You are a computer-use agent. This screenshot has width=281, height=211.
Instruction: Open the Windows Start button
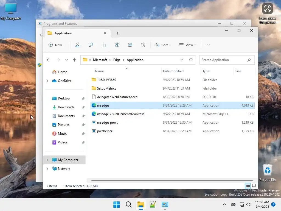116,204
